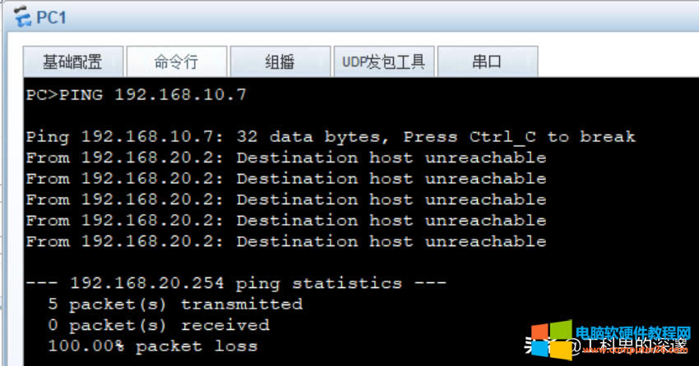Open the 组播 tab

click(280, 62)
